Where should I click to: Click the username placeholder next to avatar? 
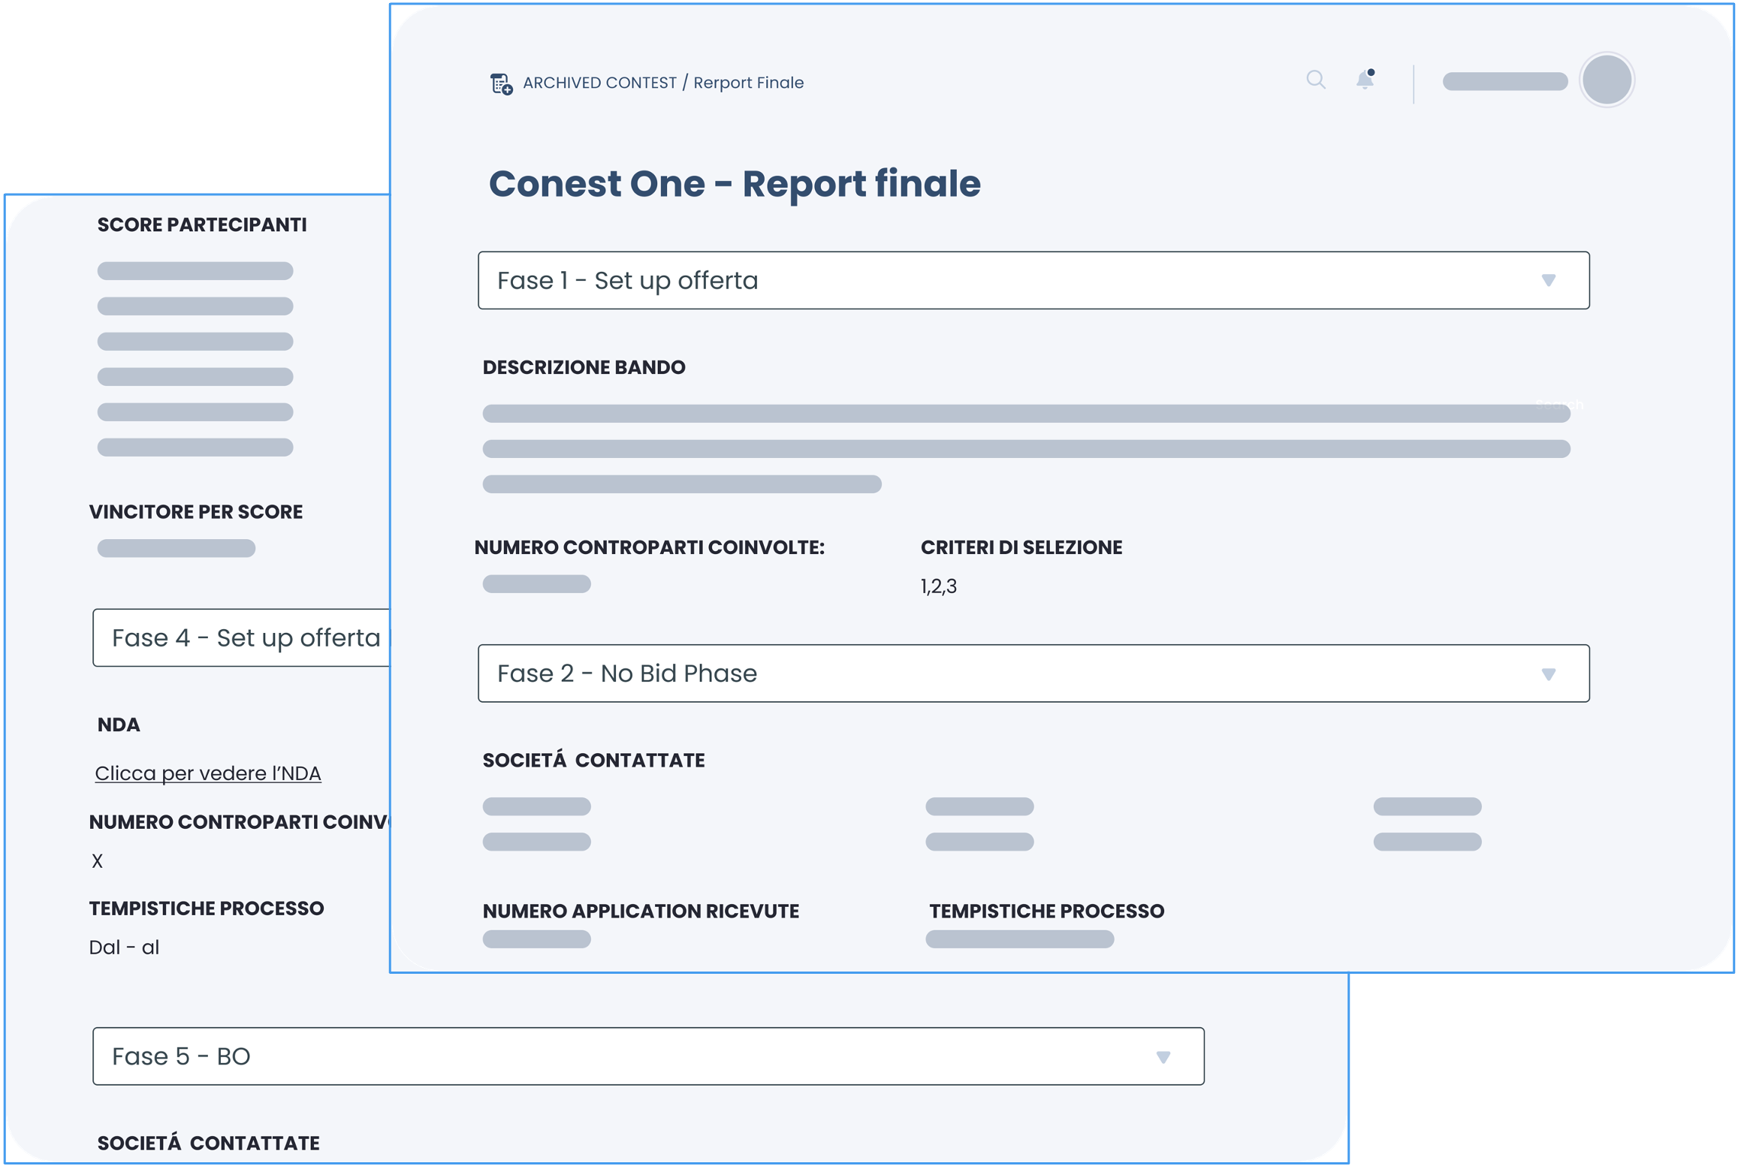click(1504, 82)
